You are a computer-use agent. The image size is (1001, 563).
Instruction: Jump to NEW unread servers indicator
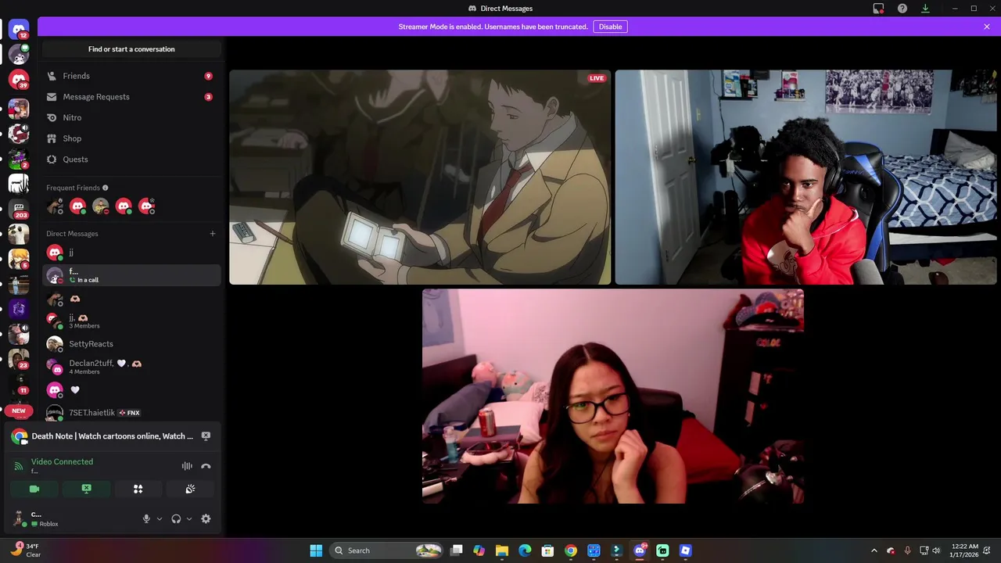[19, 411]
